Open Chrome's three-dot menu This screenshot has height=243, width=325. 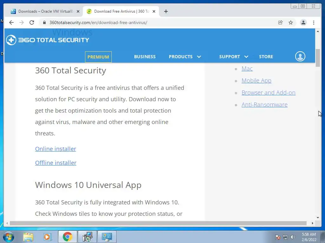(x=314, y=22)
